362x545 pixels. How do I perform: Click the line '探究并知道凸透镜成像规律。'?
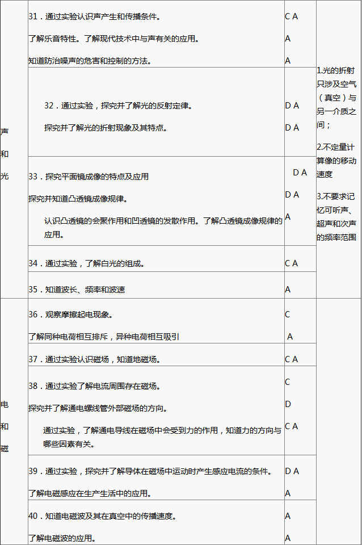point(78,199)
